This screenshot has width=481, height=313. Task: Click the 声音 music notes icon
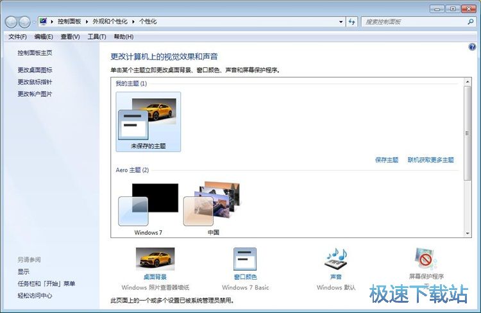pos(336,258)
